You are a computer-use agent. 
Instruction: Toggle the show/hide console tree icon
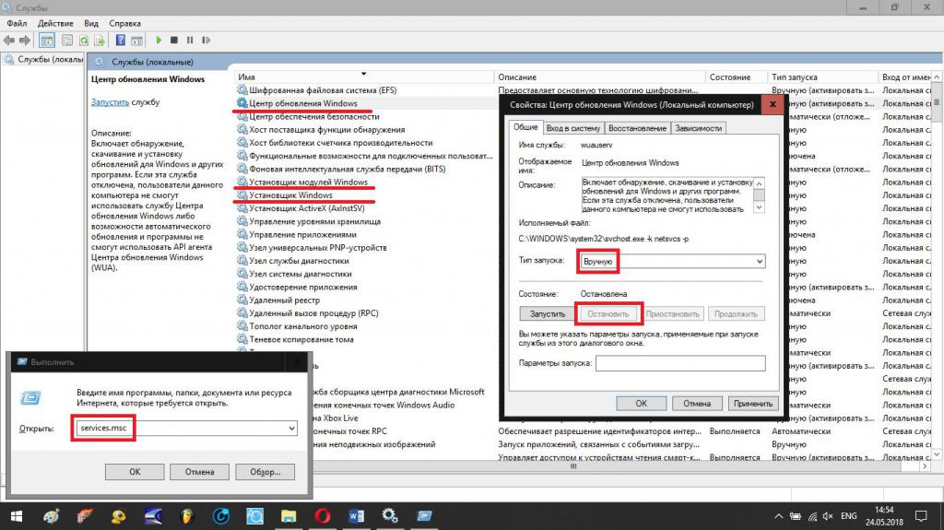pyautogui.click(x=46, y=41)
